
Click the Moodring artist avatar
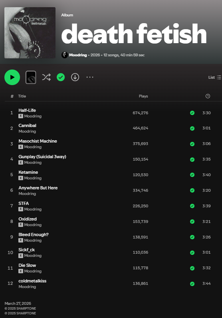point(65,55)
